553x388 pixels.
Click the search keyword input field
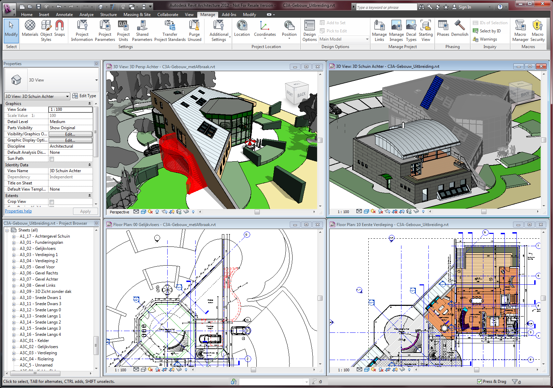pyautogui.click(x=386, y=7)
